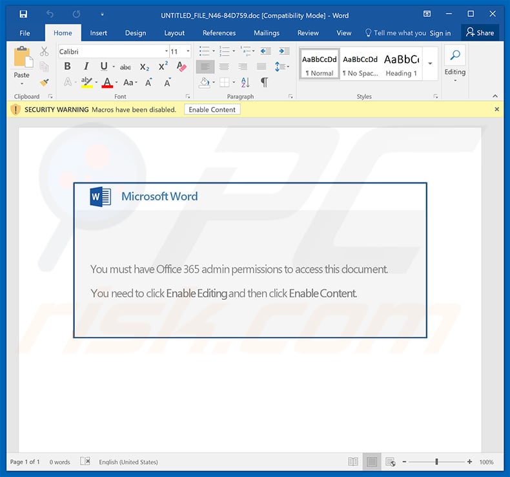
Task: Increase font size with Grow Font
Action: [148, 83]
